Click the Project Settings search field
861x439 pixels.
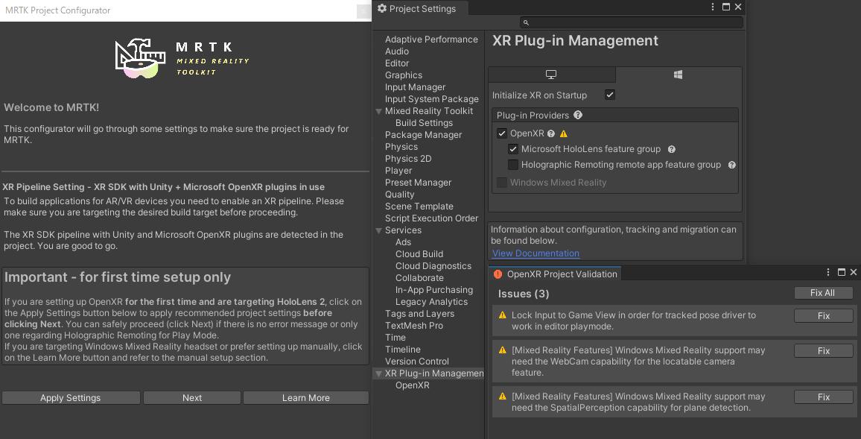coord(632,22)
